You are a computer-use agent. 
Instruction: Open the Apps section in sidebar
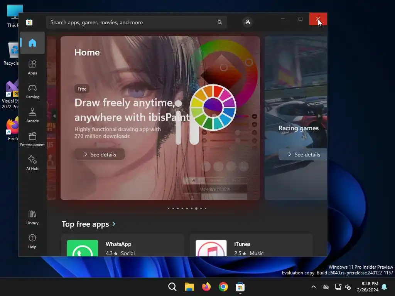coord(32,67)
